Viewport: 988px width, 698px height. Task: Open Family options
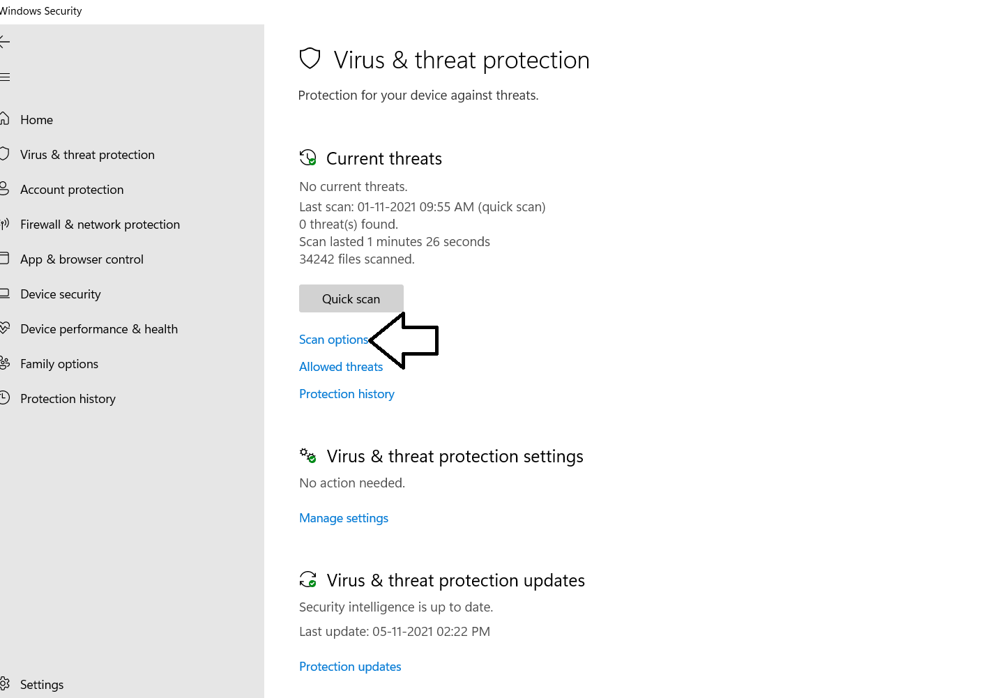[x=59, y=363]
